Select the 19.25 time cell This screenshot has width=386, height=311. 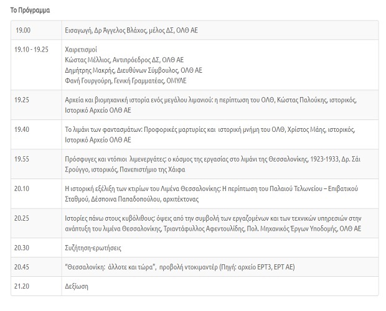point(22,100)
